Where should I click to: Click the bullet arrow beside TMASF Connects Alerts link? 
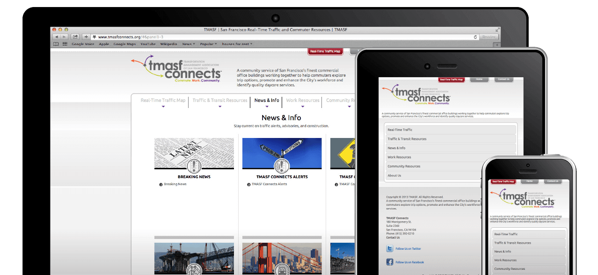pos(248,184)
